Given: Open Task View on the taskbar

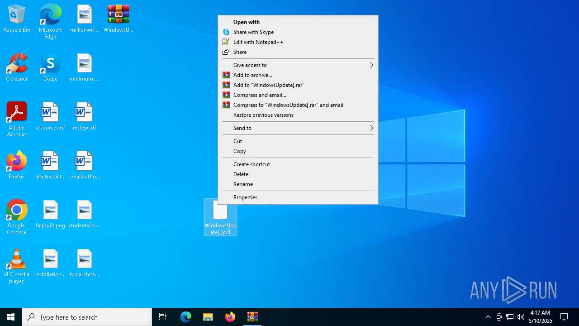Looking at the screenshot, I should (163, 317).
